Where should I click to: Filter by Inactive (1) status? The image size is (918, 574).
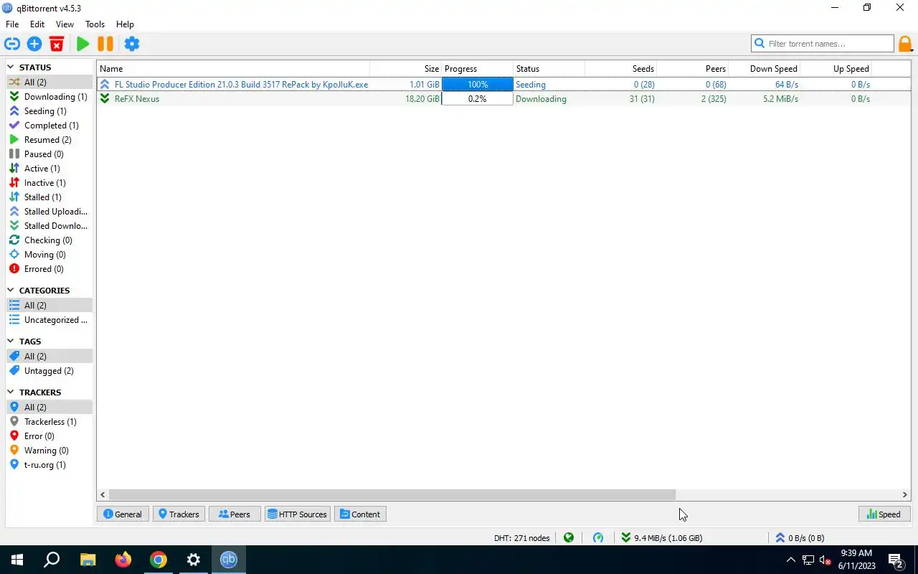pyautogui.click(x=49, y=183)
